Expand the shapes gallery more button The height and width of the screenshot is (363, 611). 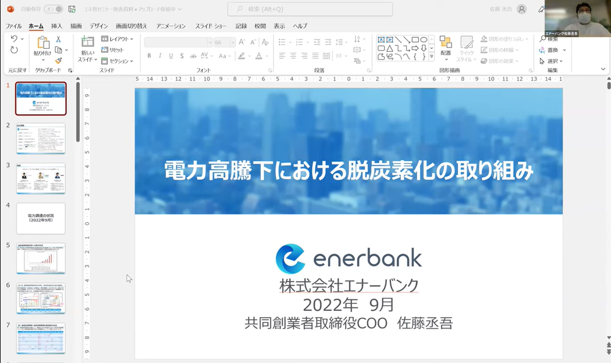point(432,57)
